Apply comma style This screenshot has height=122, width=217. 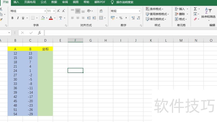(126, 18)
